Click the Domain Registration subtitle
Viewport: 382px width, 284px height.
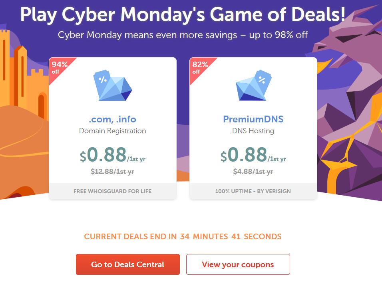(x=113, y=131)
